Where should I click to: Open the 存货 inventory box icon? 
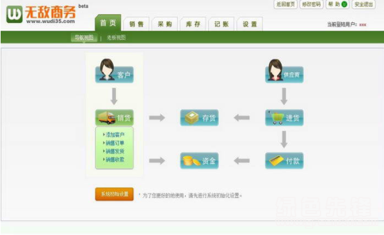(199, 117)
